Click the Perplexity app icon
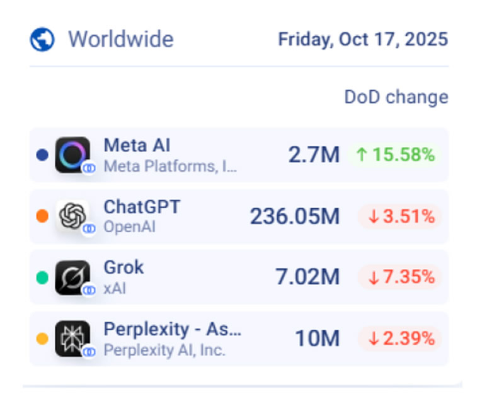Image resolution: width=504 pixels, height=397 pixels. (x=72, y=338)
